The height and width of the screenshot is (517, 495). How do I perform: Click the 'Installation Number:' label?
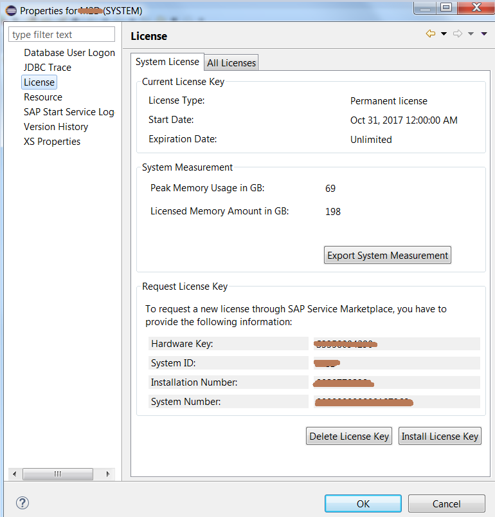[194, 382]
